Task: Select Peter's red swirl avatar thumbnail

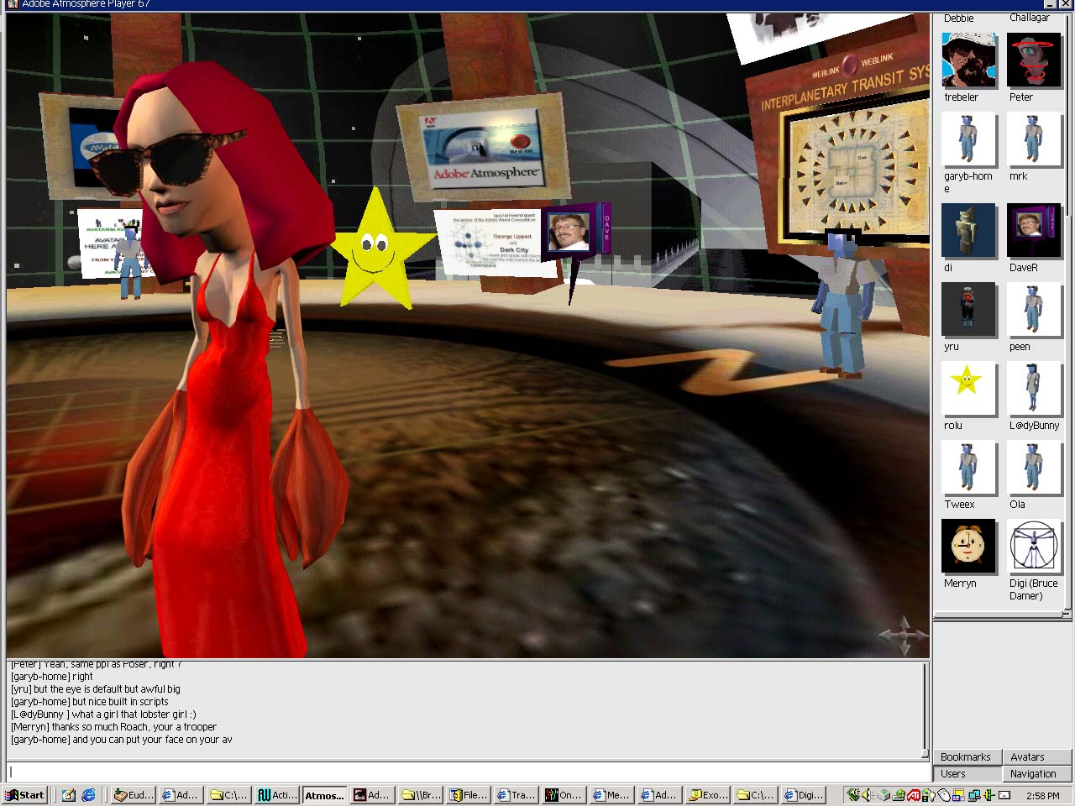Action: point(1034,60)
